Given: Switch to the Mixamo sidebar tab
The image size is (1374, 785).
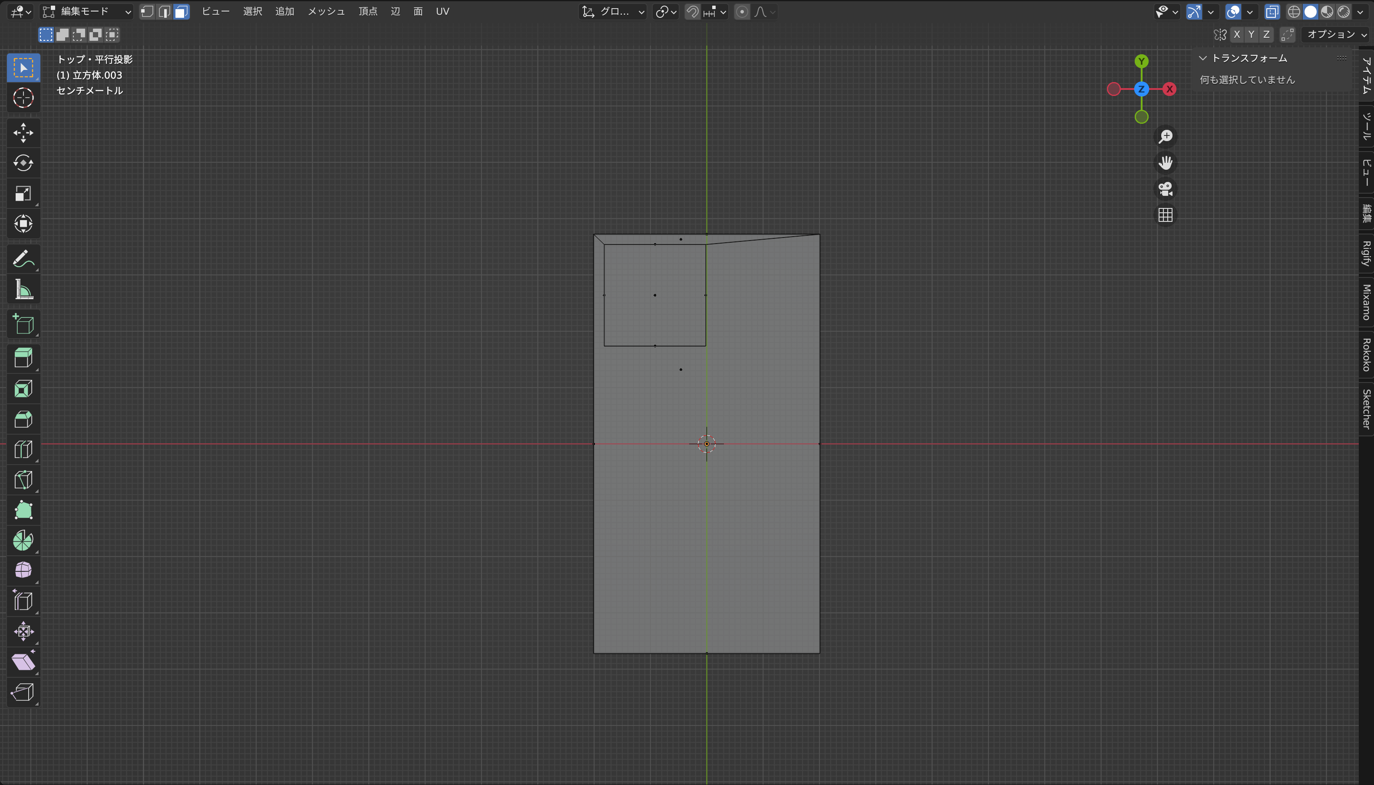Looking at the screenshot, I should [x=1367, y=303].
